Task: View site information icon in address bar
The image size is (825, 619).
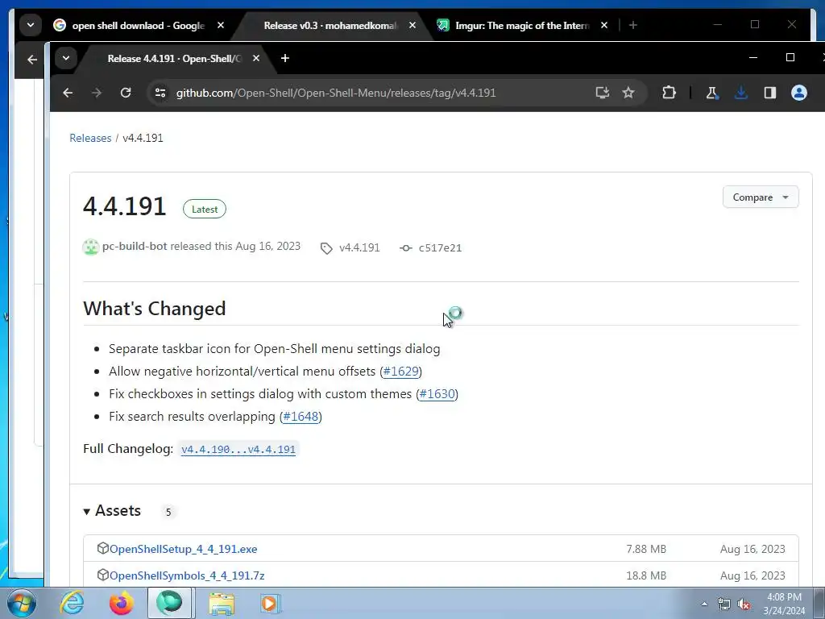Action: point(160,93)
